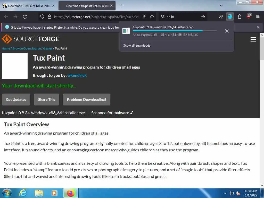Click the Tux Paint Overview heading
Viewport: 264px width, 198px height.
tap(26, 125)
